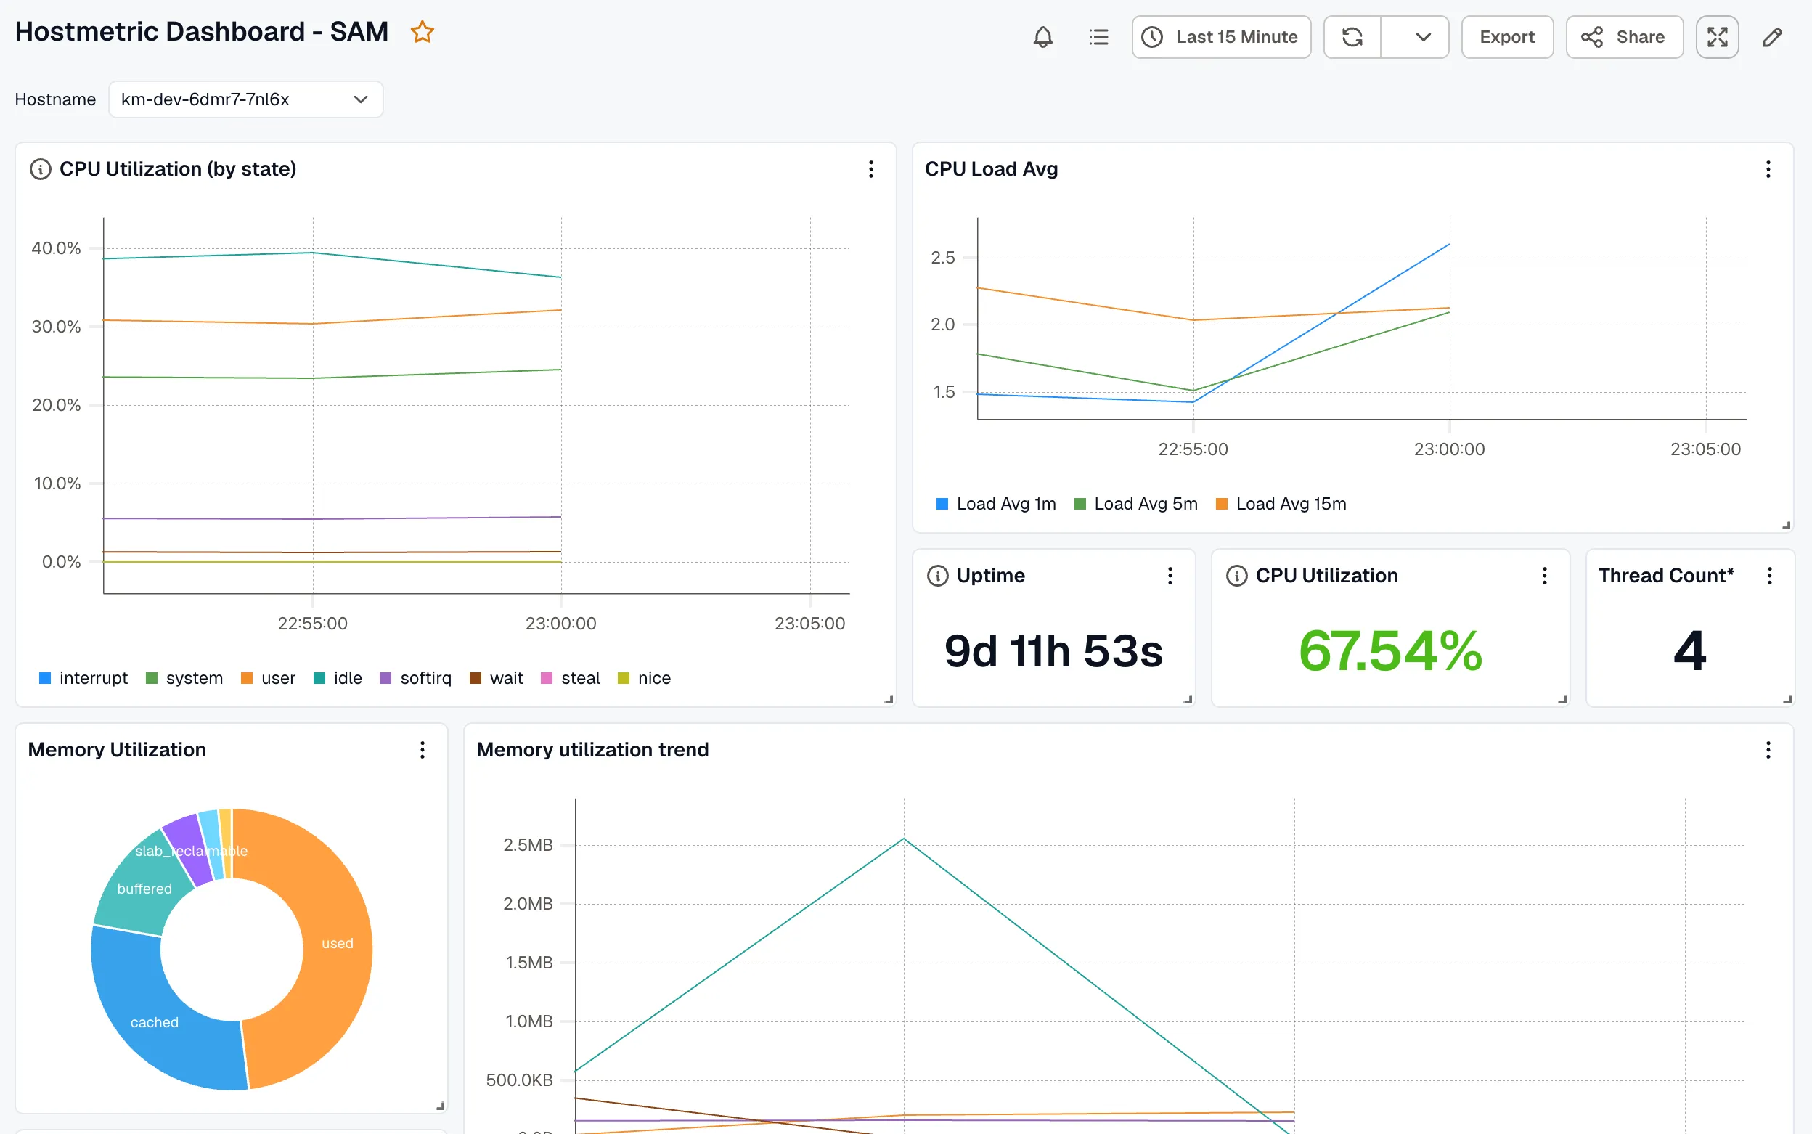Click the 9d 11h 53s uptime value
Screen dimensions: 1812x1134
(1054, 650)
